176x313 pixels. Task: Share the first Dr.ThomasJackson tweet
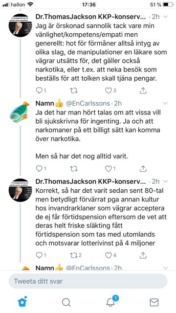coord(143,90)
